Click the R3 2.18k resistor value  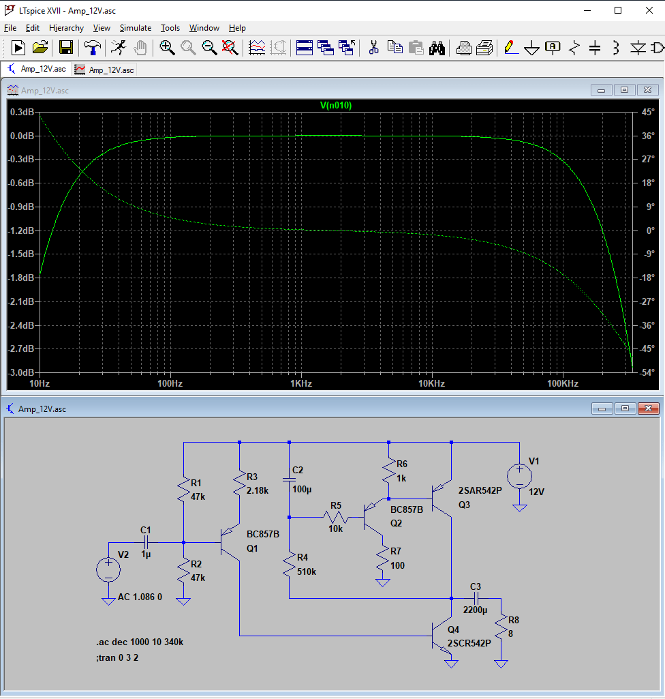258,491
